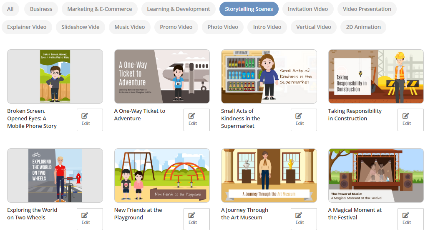Click Edit icon for Journey Through Art Museum
Screen dimensions: 433x234
304,219
